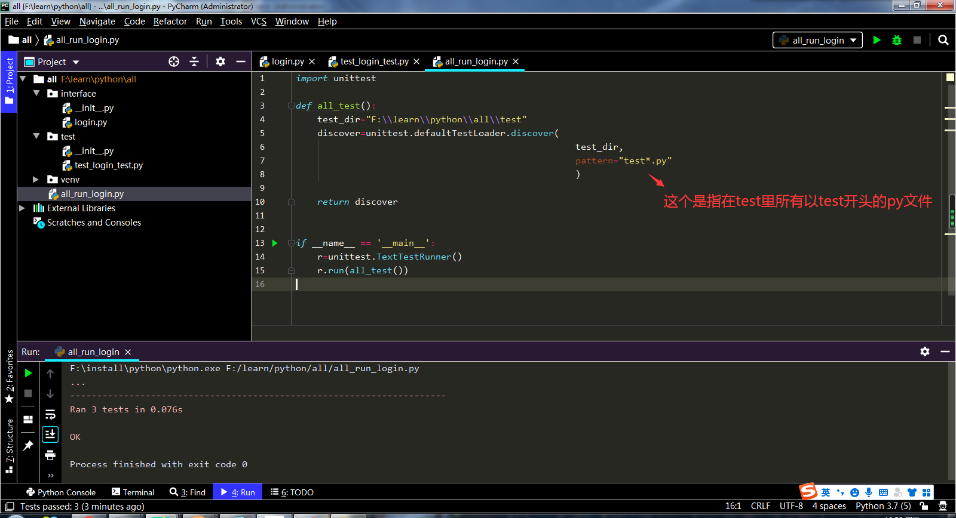Image resolution: width=956 pixels, height=518 pixels.
Task: Run all_run_login with the green toolbar play button
Action: (x=877, y=40)
